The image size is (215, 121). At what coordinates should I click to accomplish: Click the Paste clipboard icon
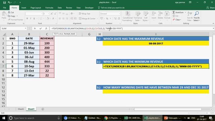pyautogui.click(x=4, y=14)
